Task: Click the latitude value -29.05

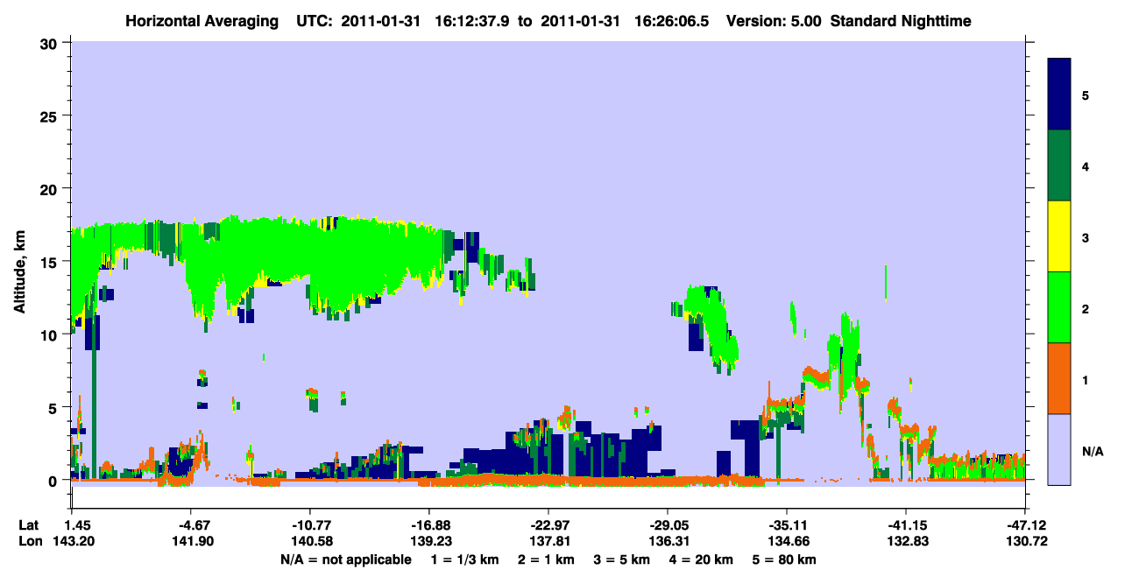Action: (667, 524)
